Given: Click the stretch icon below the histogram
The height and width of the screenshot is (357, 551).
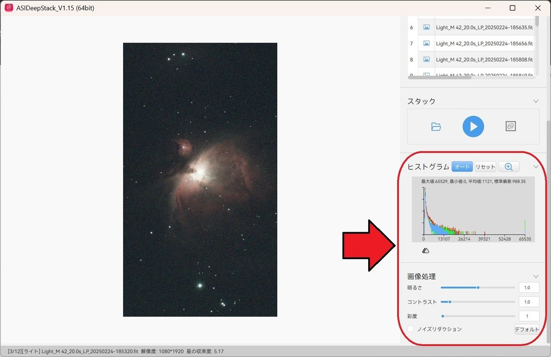Looking at the screenshot, I should pyautogui.click(x=426, y=250).
